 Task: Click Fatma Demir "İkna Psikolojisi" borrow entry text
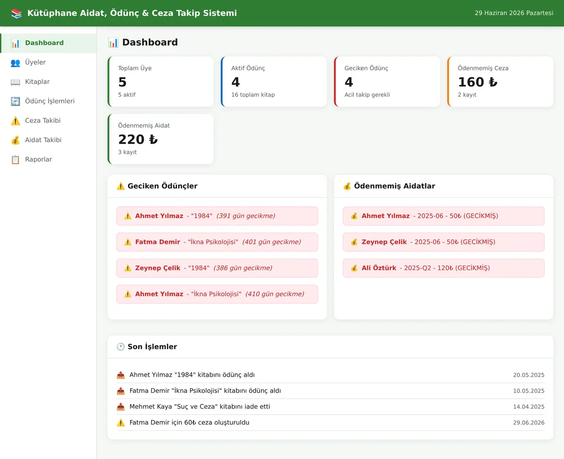point(205,391)
